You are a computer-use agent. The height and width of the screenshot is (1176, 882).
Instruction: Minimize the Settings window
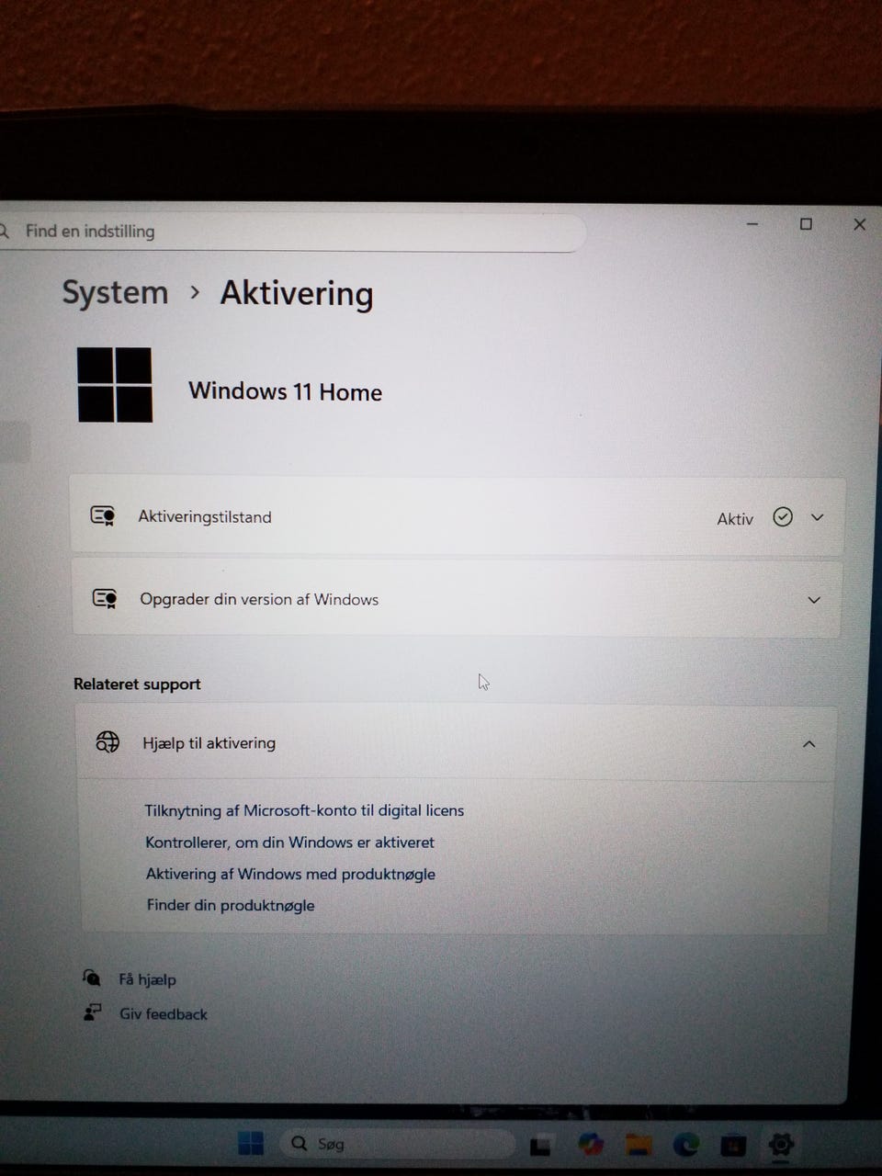coord(752,224)
